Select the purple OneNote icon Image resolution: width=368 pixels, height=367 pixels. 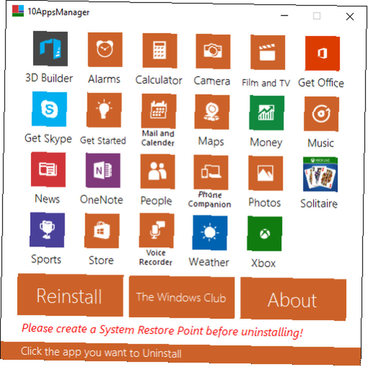click(103, 171)
